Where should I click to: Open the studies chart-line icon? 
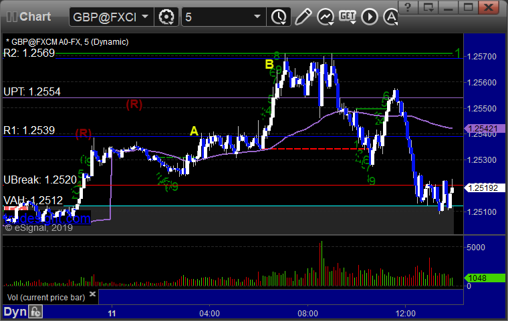point(326,17)
